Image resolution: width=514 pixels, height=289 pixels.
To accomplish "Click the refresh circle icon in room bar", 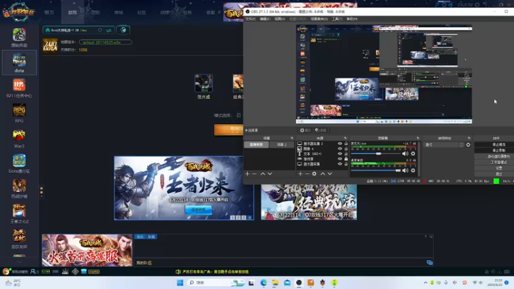I will click(100, 30).
